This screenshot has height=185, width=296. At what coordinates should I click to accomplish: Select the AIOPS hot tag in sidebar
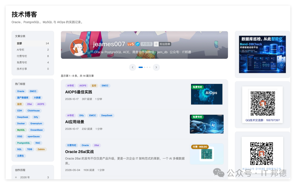41,104
